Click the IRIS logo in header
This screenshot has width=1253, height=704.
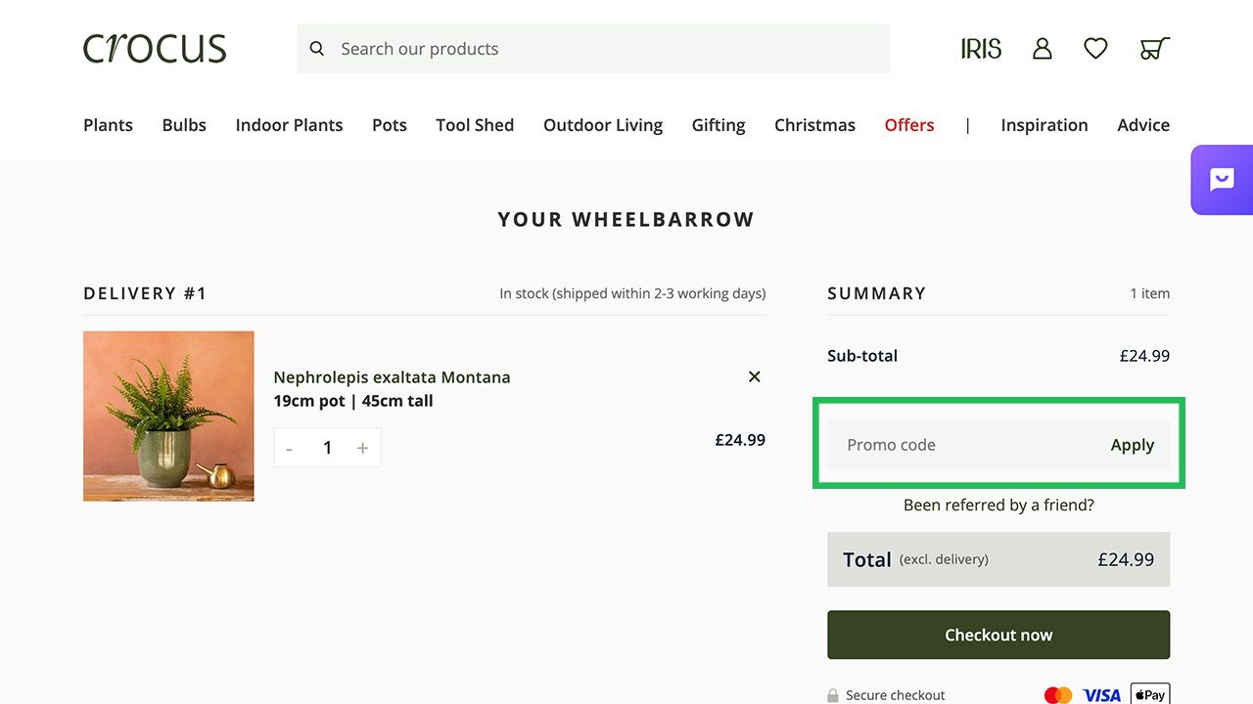981,49
